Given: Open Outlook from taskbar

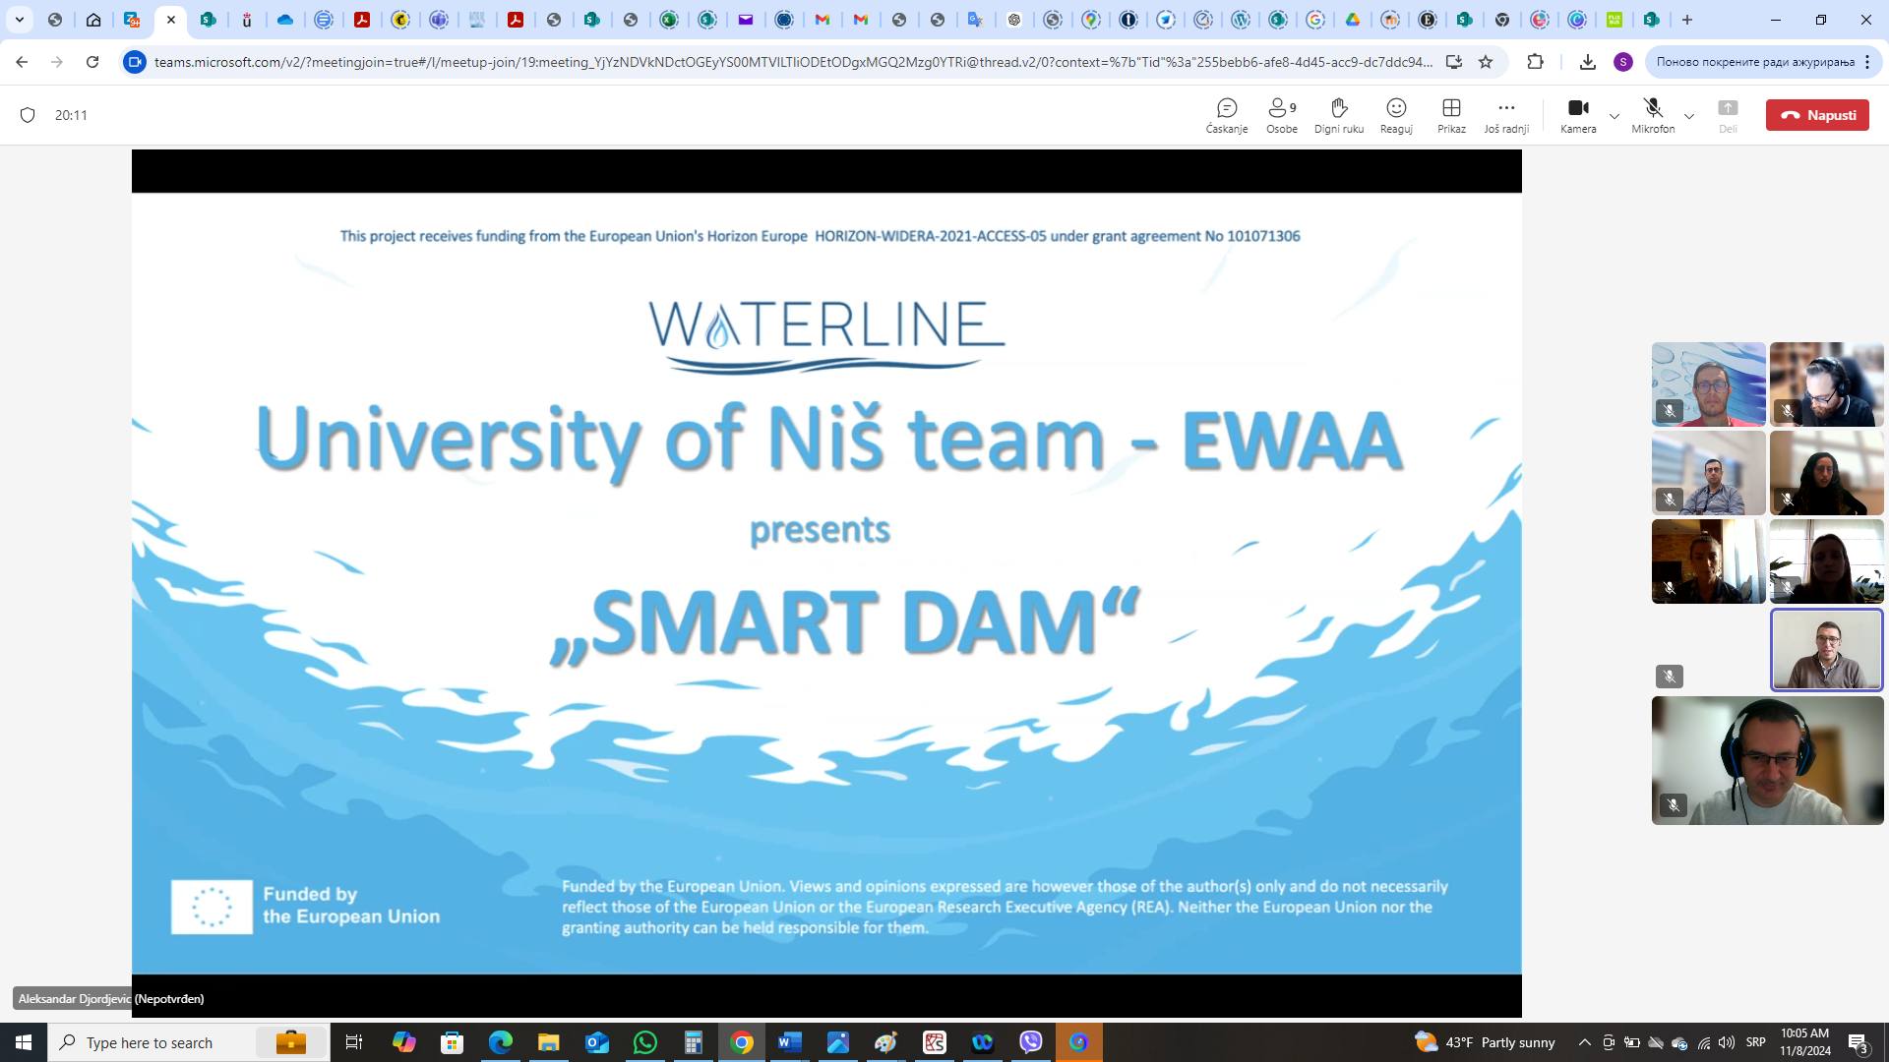Looking at the screenshot, I should (x=596, y=1042).
